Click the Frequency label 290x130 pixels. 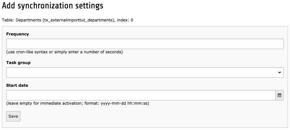coord(18,34)
